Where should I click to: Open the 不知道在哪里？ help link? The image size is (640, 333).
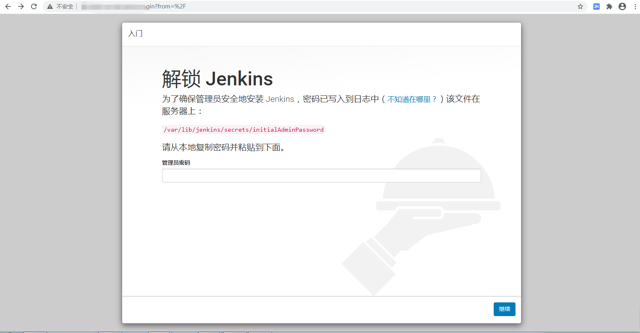[x=412, y=99]
